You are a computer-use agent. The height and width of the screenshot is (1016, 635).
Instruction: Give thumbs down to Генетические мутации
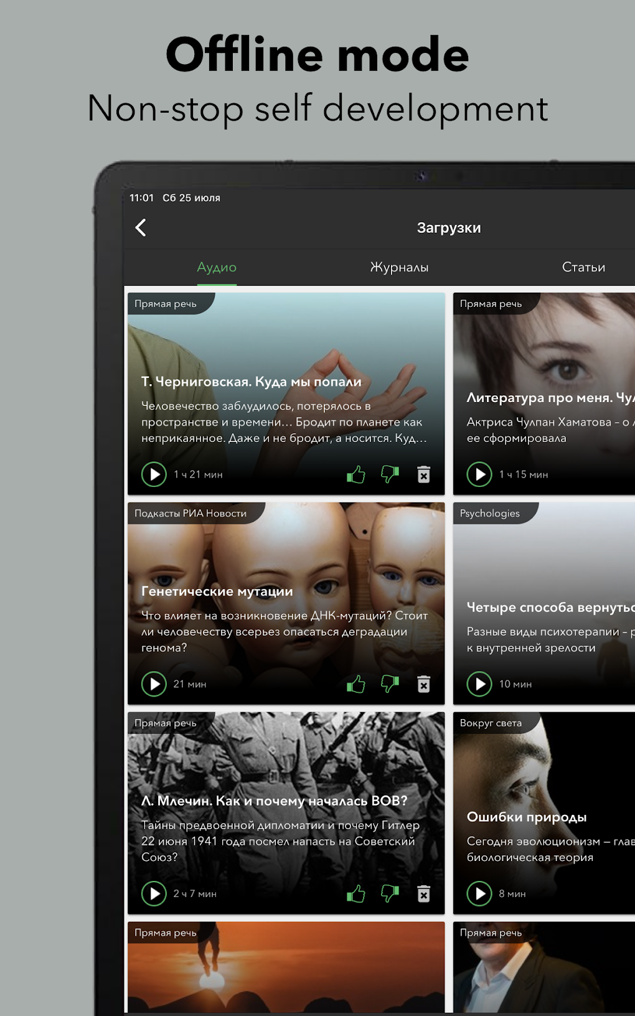pyautogui.click(x=390, y=684)
